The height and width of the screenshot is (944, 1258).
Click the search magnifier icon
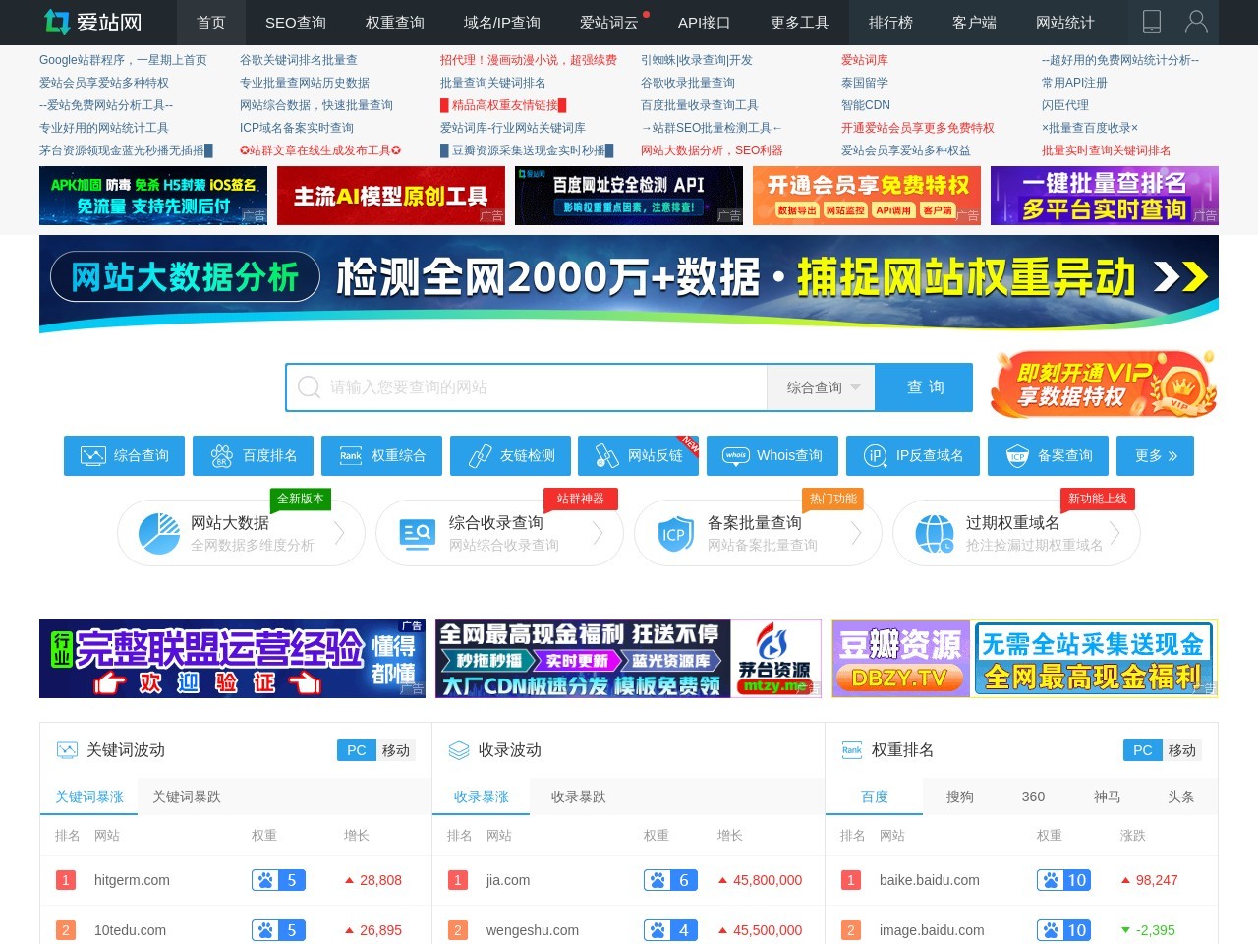pos(309,387)
